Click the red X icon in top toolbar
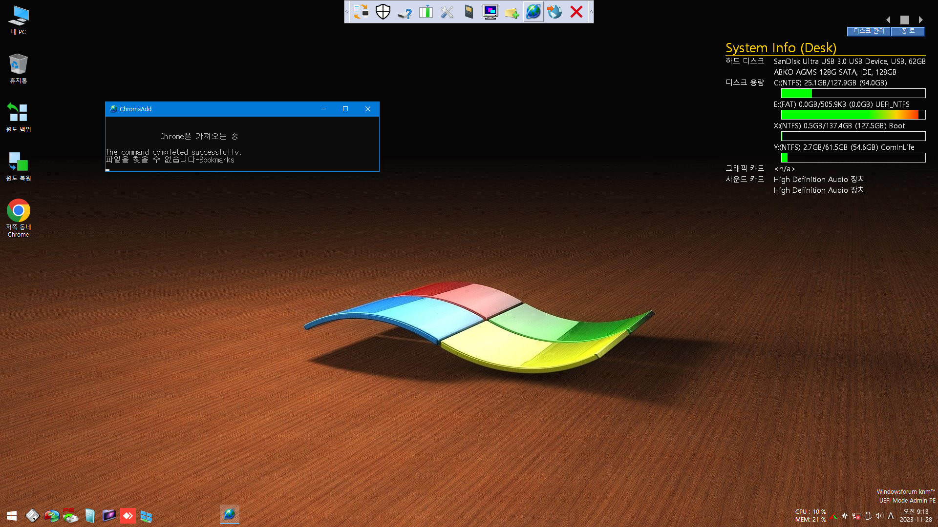 pos(576,12)
